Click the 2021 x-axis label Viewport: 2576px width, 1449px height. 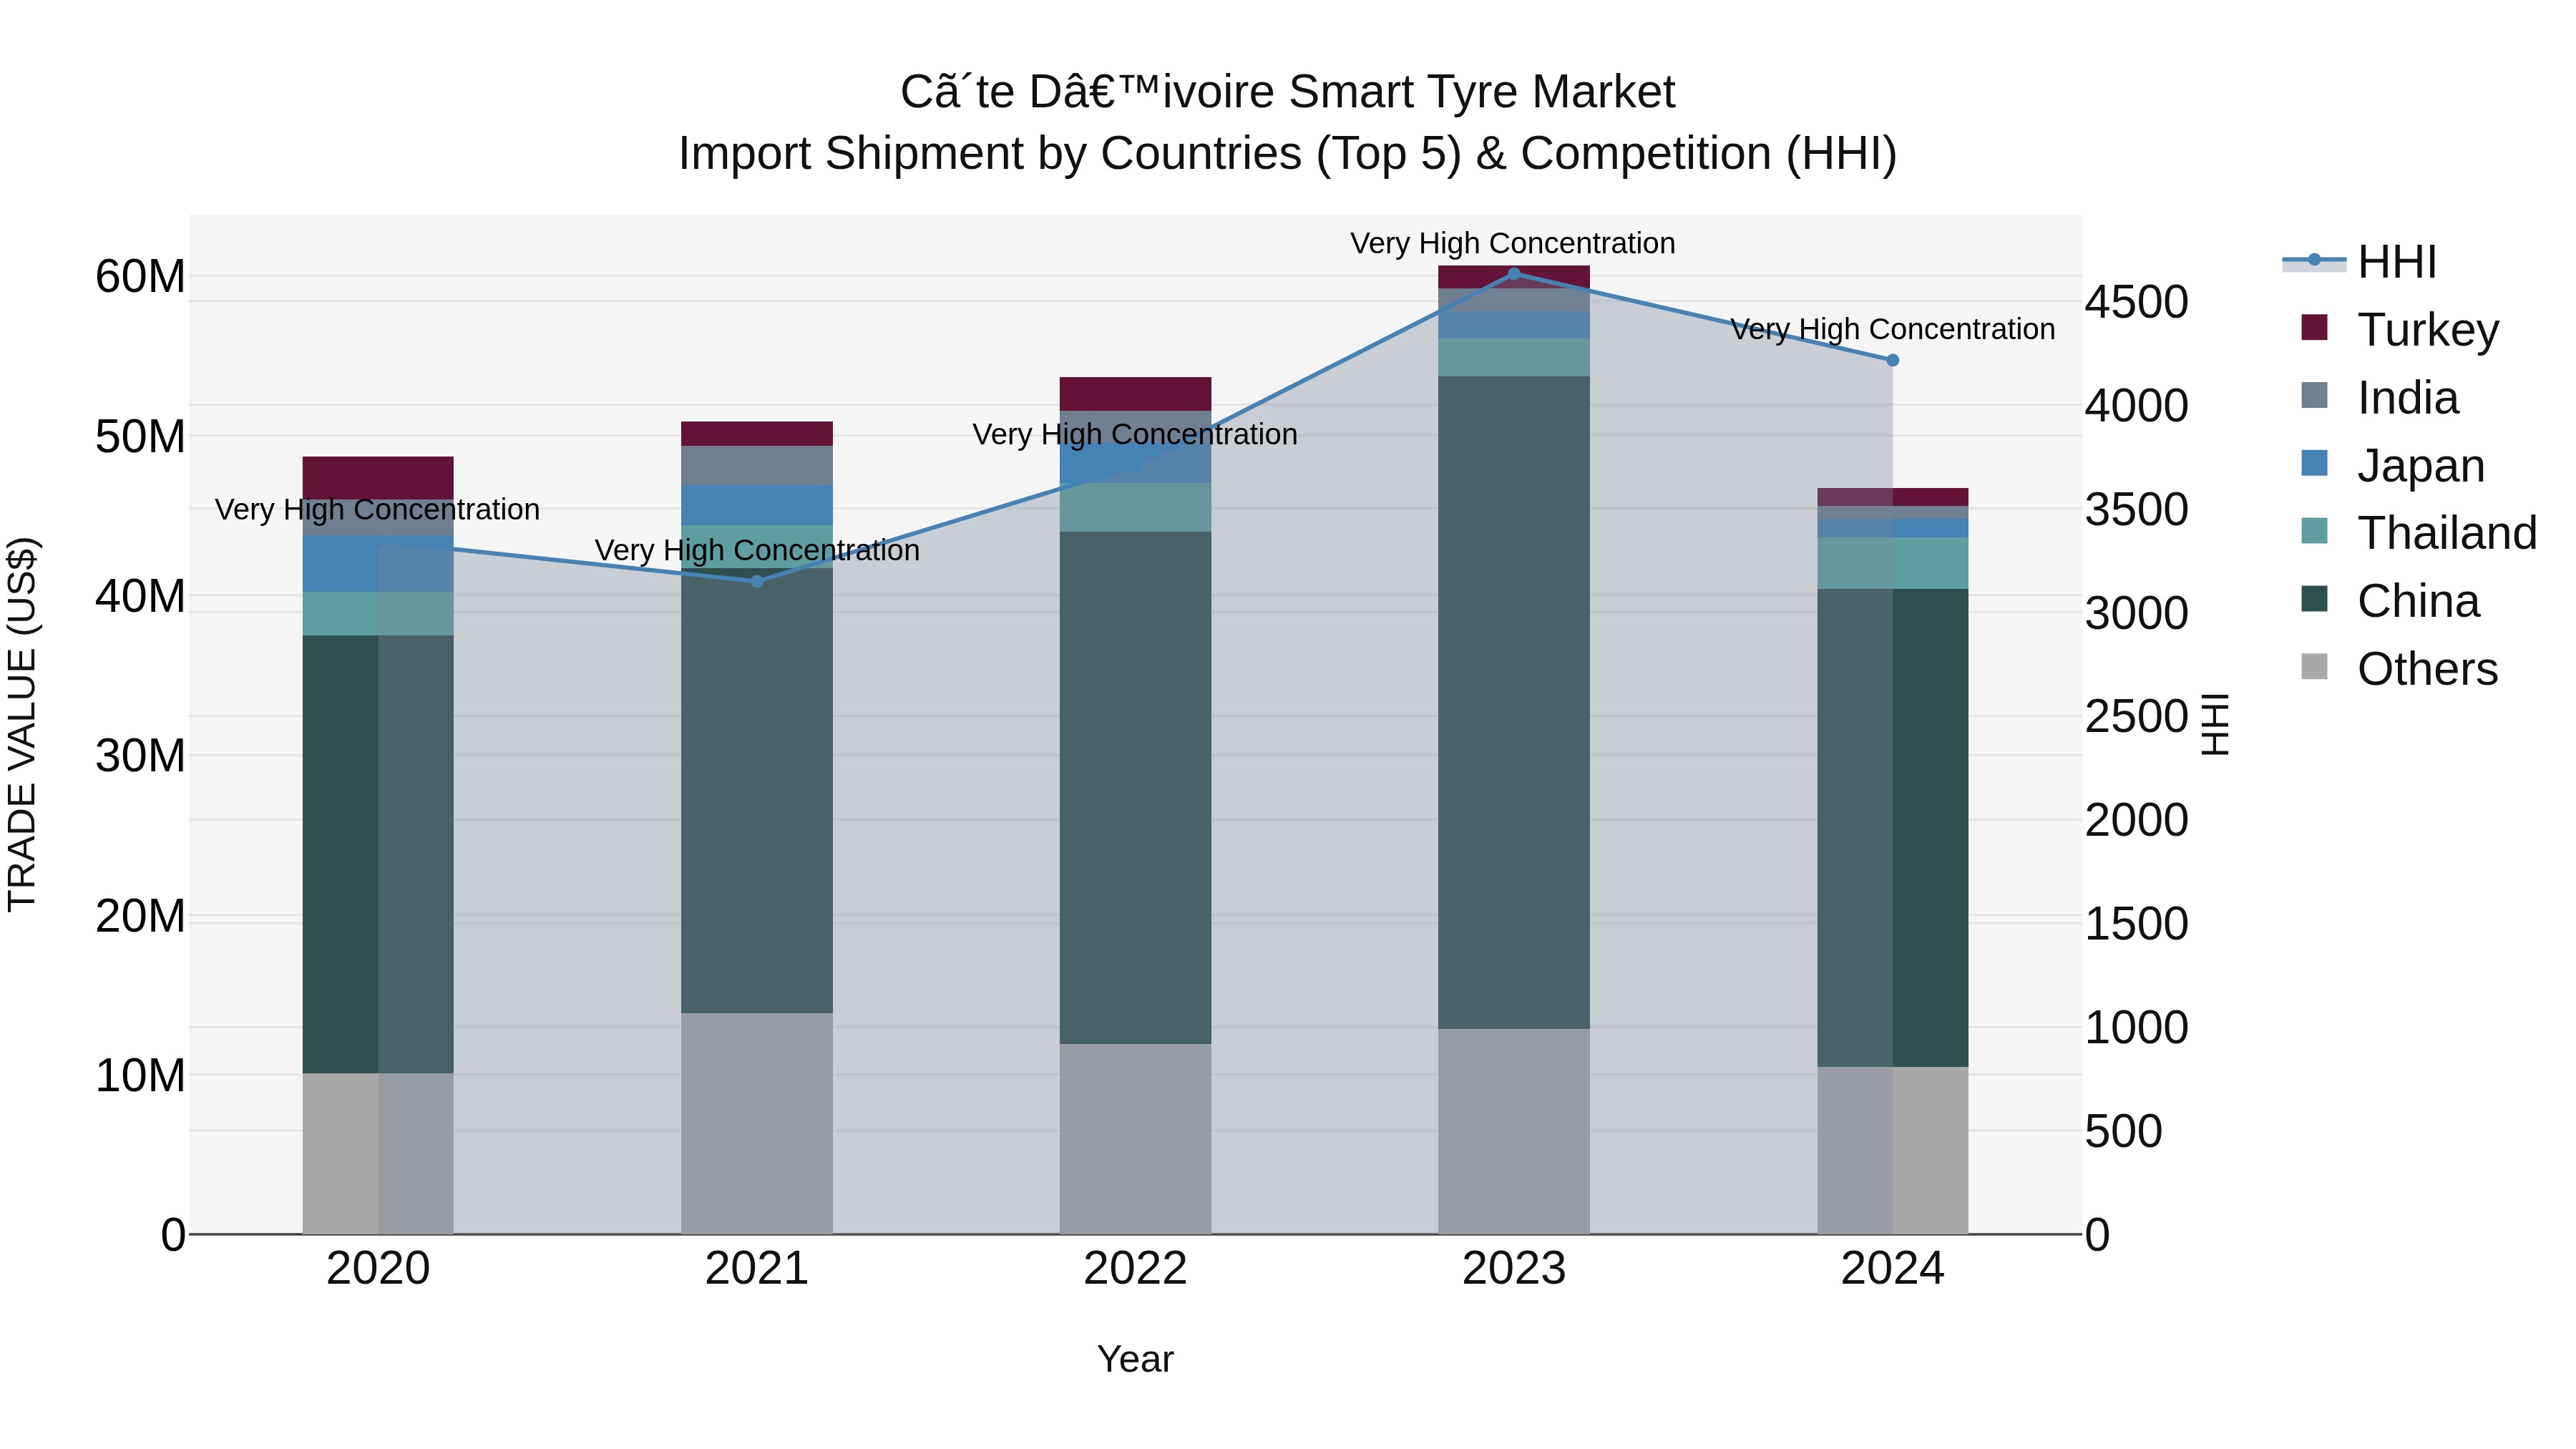[x=757, y=1268]
